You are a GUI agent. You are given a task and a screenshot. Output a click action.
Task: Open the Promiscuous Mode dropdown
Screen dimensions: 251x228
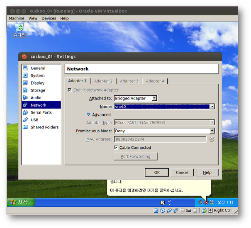[x=164, y=131]
